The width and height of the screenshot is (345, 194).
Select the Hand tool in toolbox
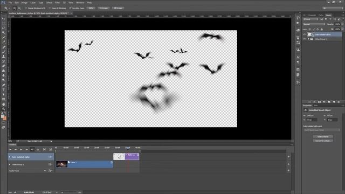coord(4,104)
